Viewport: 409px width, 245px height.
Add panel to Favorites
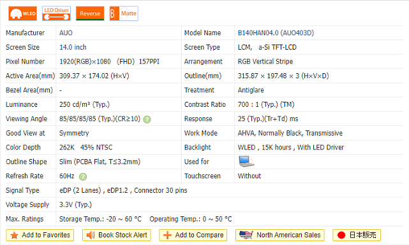coord(40,235)
